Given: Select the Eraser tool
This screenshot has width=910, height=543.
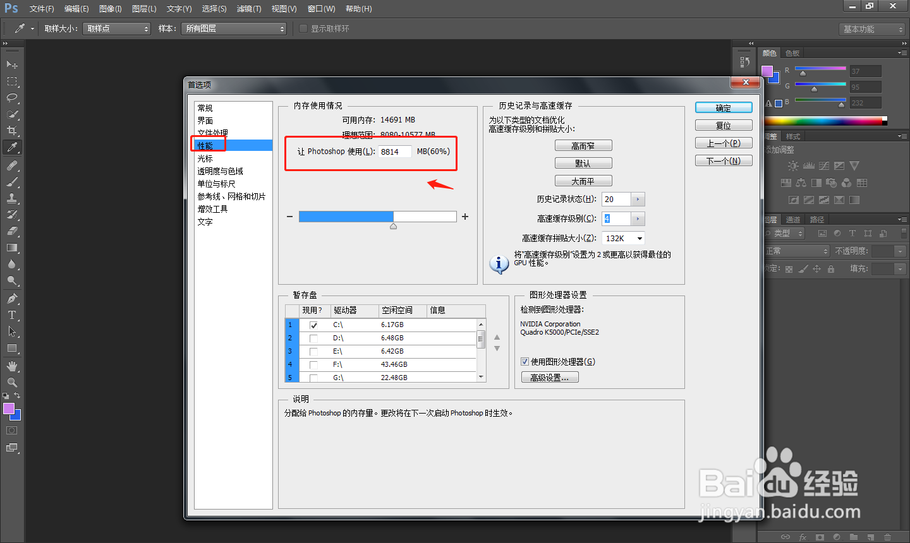Looking at the screenshot, I should (12, 231).
